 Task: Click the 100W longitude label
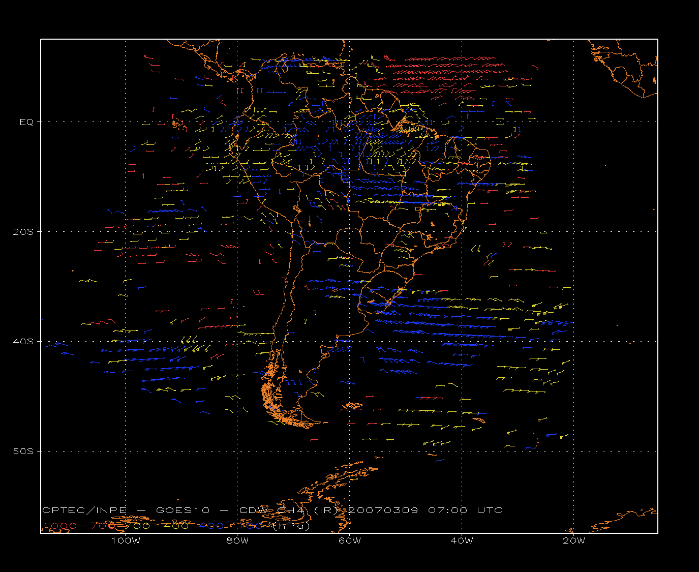pyautogui.click(x=126, y=540)
